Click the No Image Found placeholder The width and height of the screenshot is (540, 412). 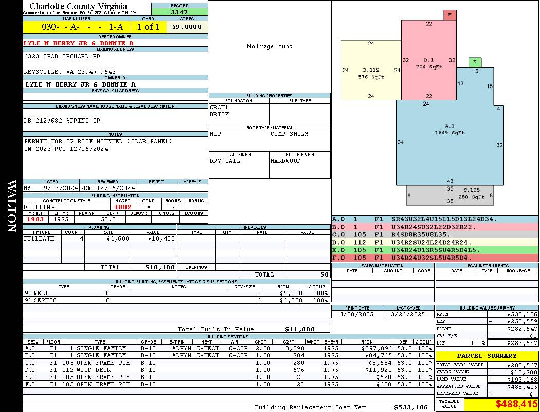(x=269, y=46)
